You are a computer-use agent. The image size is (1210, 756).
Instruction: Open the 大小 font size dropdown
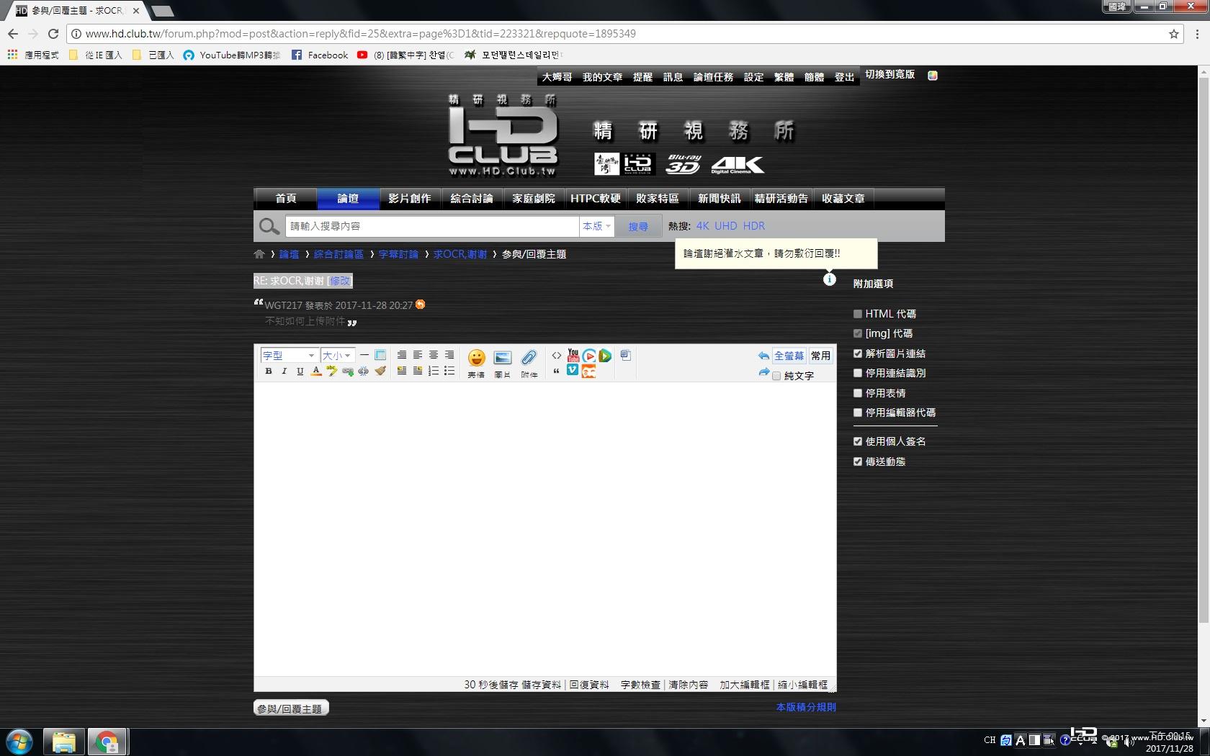click(337, 356)
